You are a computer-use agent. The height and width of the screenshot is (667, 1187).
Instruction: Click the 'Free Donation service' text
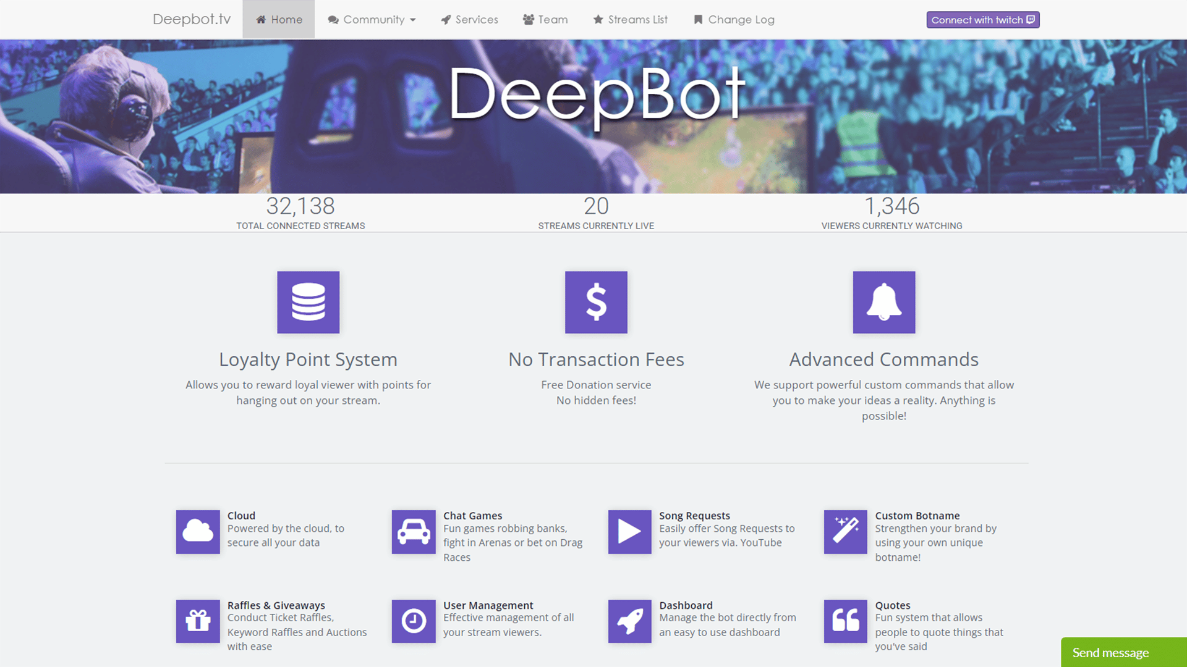pos(596,385)
